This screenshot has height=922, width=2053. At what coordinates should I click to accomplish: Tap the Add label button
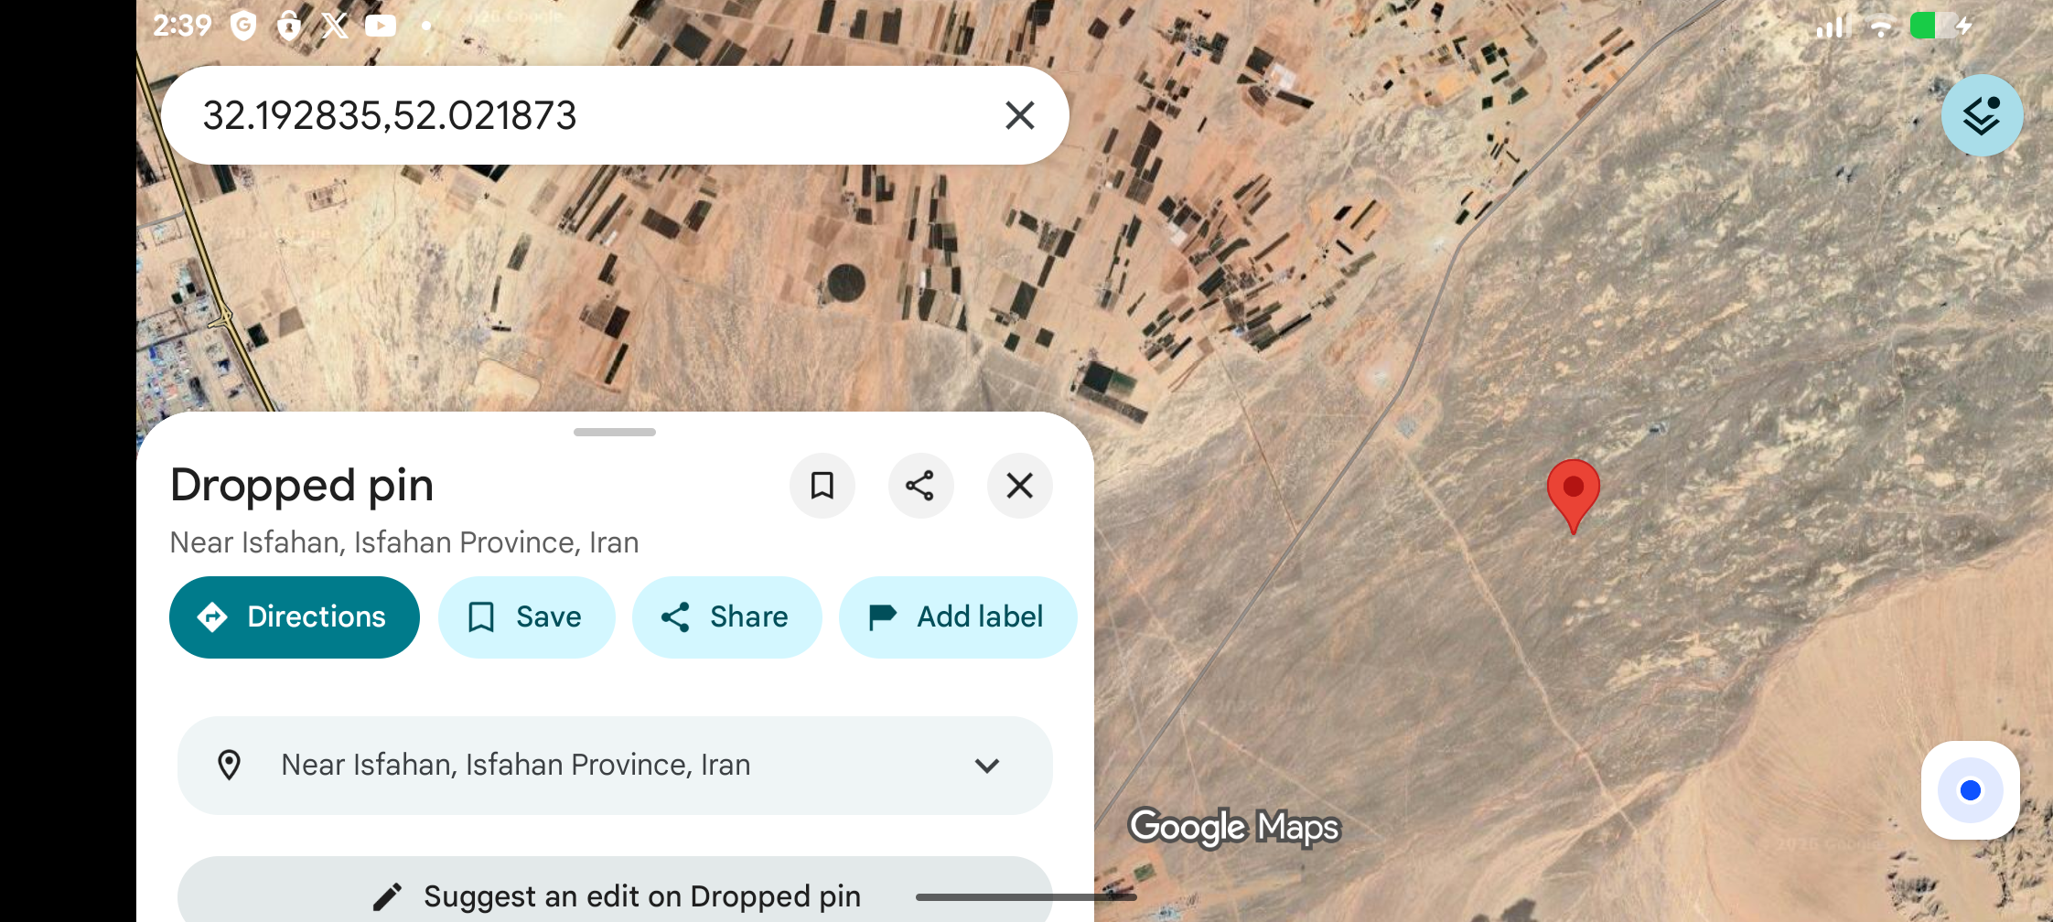click(958, 617)
